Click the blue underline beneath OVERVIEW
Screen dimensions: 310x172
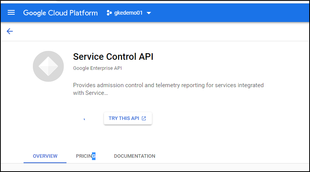[x=45, y=162]
